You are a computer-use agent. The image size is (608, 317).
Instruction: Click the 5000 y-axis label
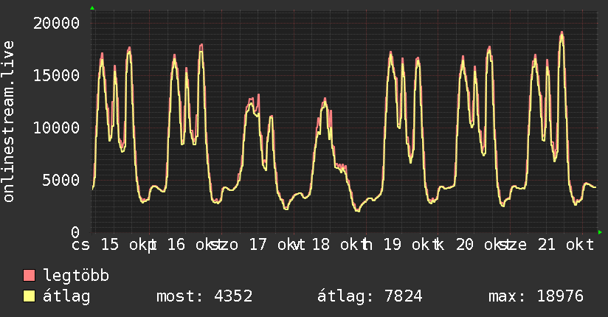[x=61, y=180]
